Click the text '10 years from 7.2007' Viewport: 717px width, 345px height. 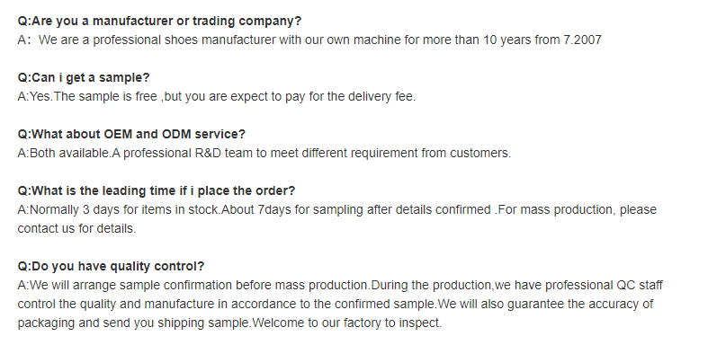pos(542,40)
